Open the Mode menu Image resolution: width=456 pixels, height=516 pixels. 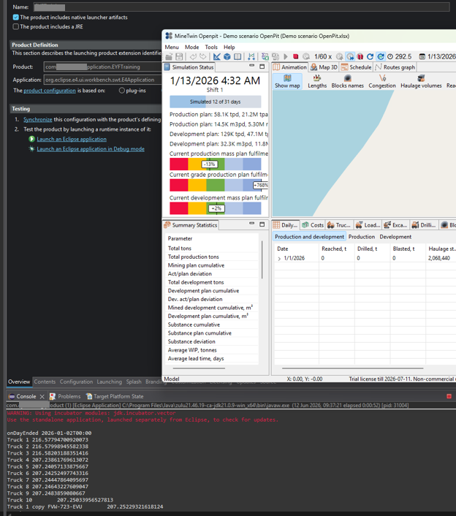pos(191,47)
